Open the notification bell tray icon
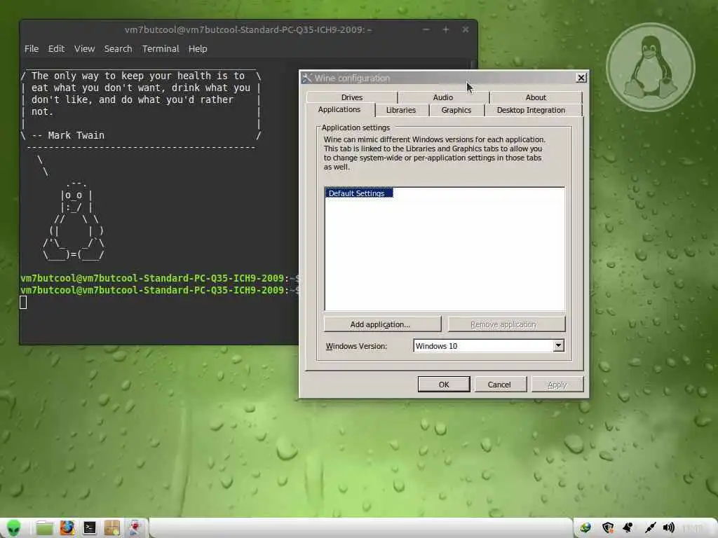This screenshot has height=538, width=718. [x=628, y=528]
